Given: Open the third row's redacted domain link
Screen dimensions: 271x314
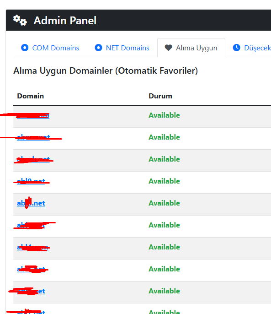Looking at the screenshot, I should pyautogui.click(x=33, y=159).
